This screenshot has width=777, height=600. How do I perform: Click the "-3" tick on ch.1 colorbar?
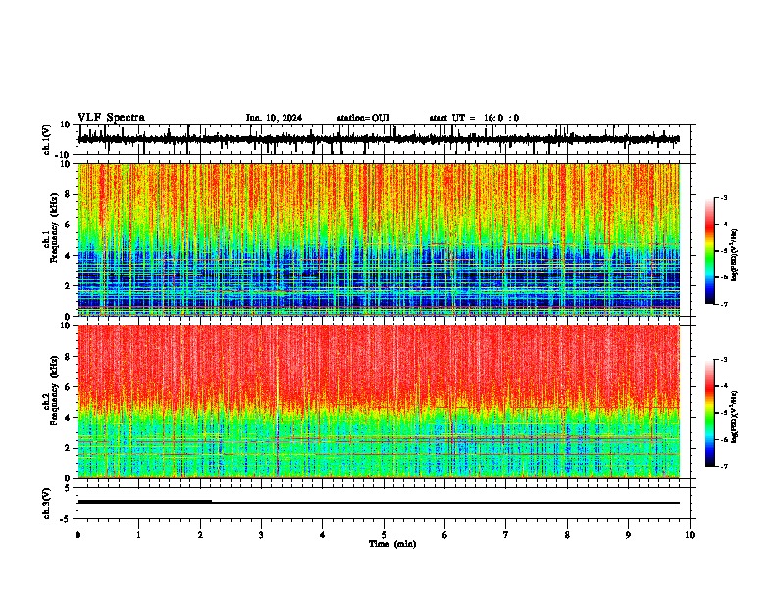(724, 197)
